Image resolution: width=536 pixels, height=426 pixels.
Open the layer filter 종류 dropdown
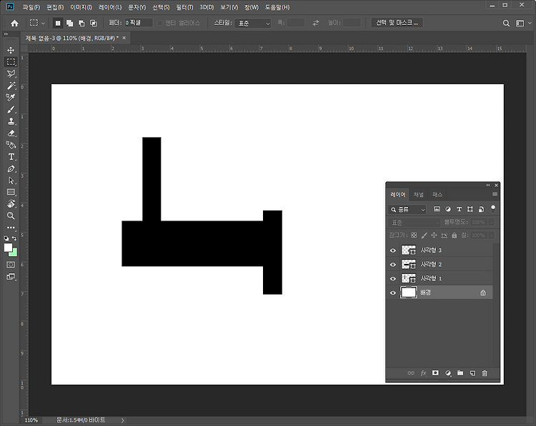(x=407, y=209)
